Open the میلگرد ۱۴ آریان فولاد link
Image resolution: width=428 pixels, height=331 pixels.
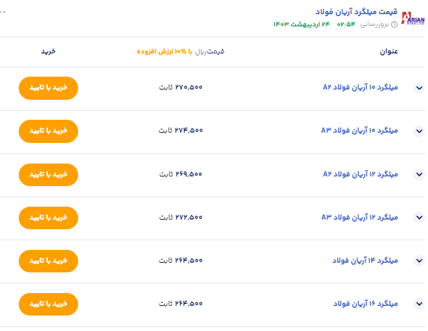coord(365,260)
